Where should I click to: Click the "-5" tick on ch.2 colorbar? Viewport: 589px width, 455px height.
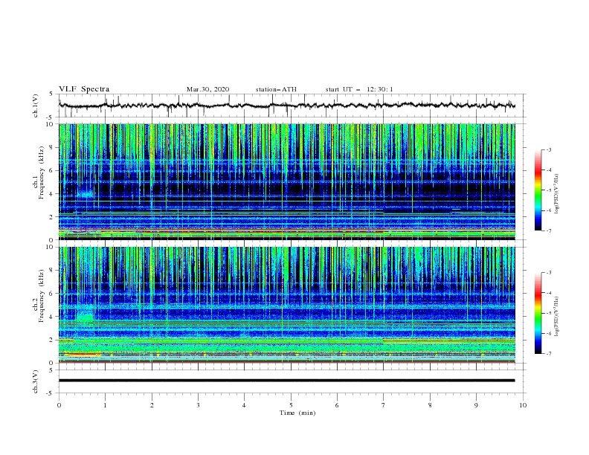pos(549,313)
